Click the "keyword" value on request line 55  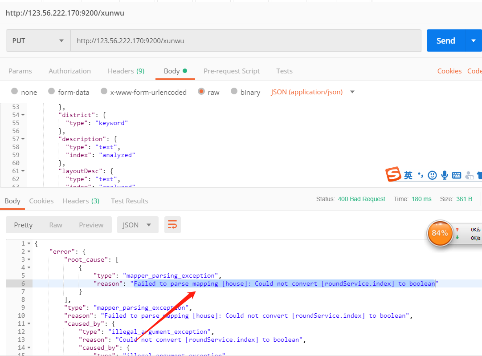pos(111,123)
